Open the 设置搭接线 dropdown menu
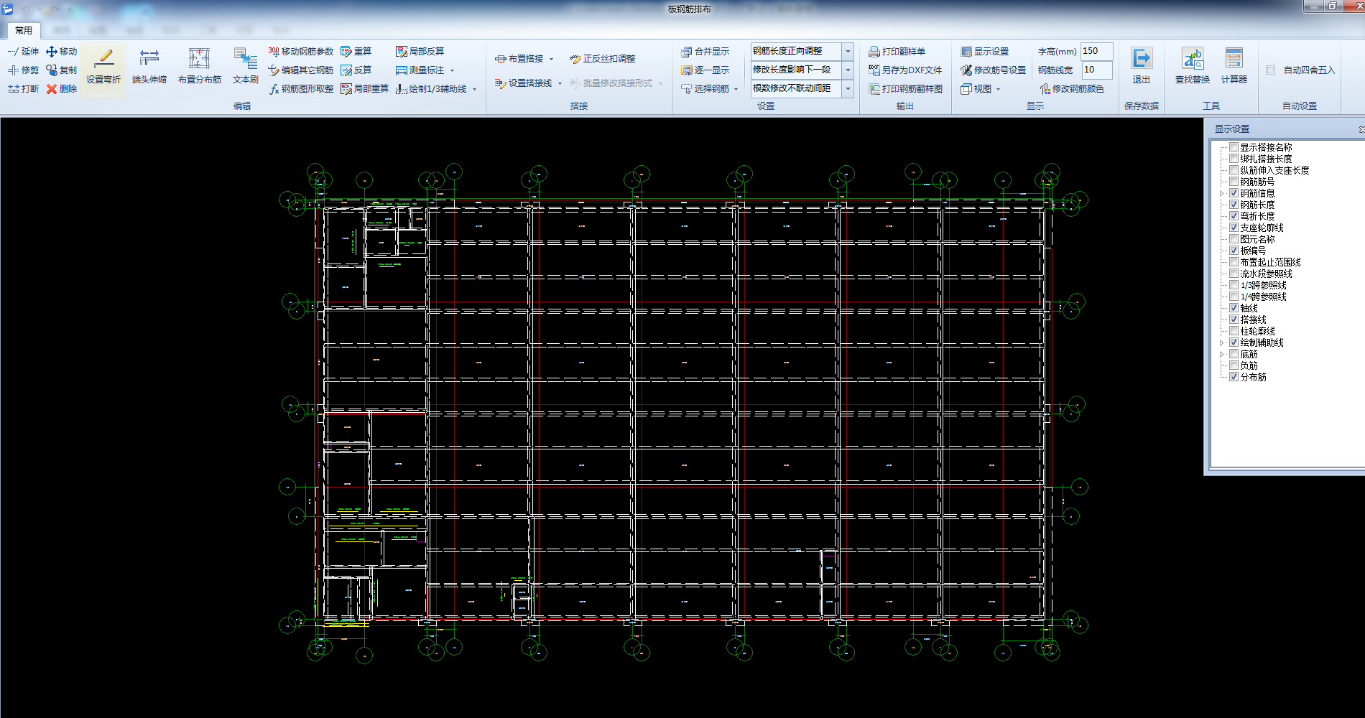The width and height of the screenshot is (1365, 718). 560,83
